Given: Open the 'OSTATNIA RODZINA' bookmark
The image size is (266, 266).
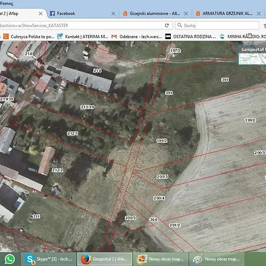Looking at the screenshot, I should point(190,37).
